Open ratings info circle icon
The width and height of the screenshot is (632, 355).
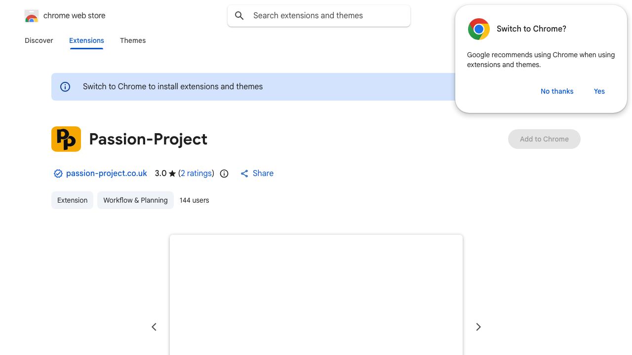(x=224, y=174)
